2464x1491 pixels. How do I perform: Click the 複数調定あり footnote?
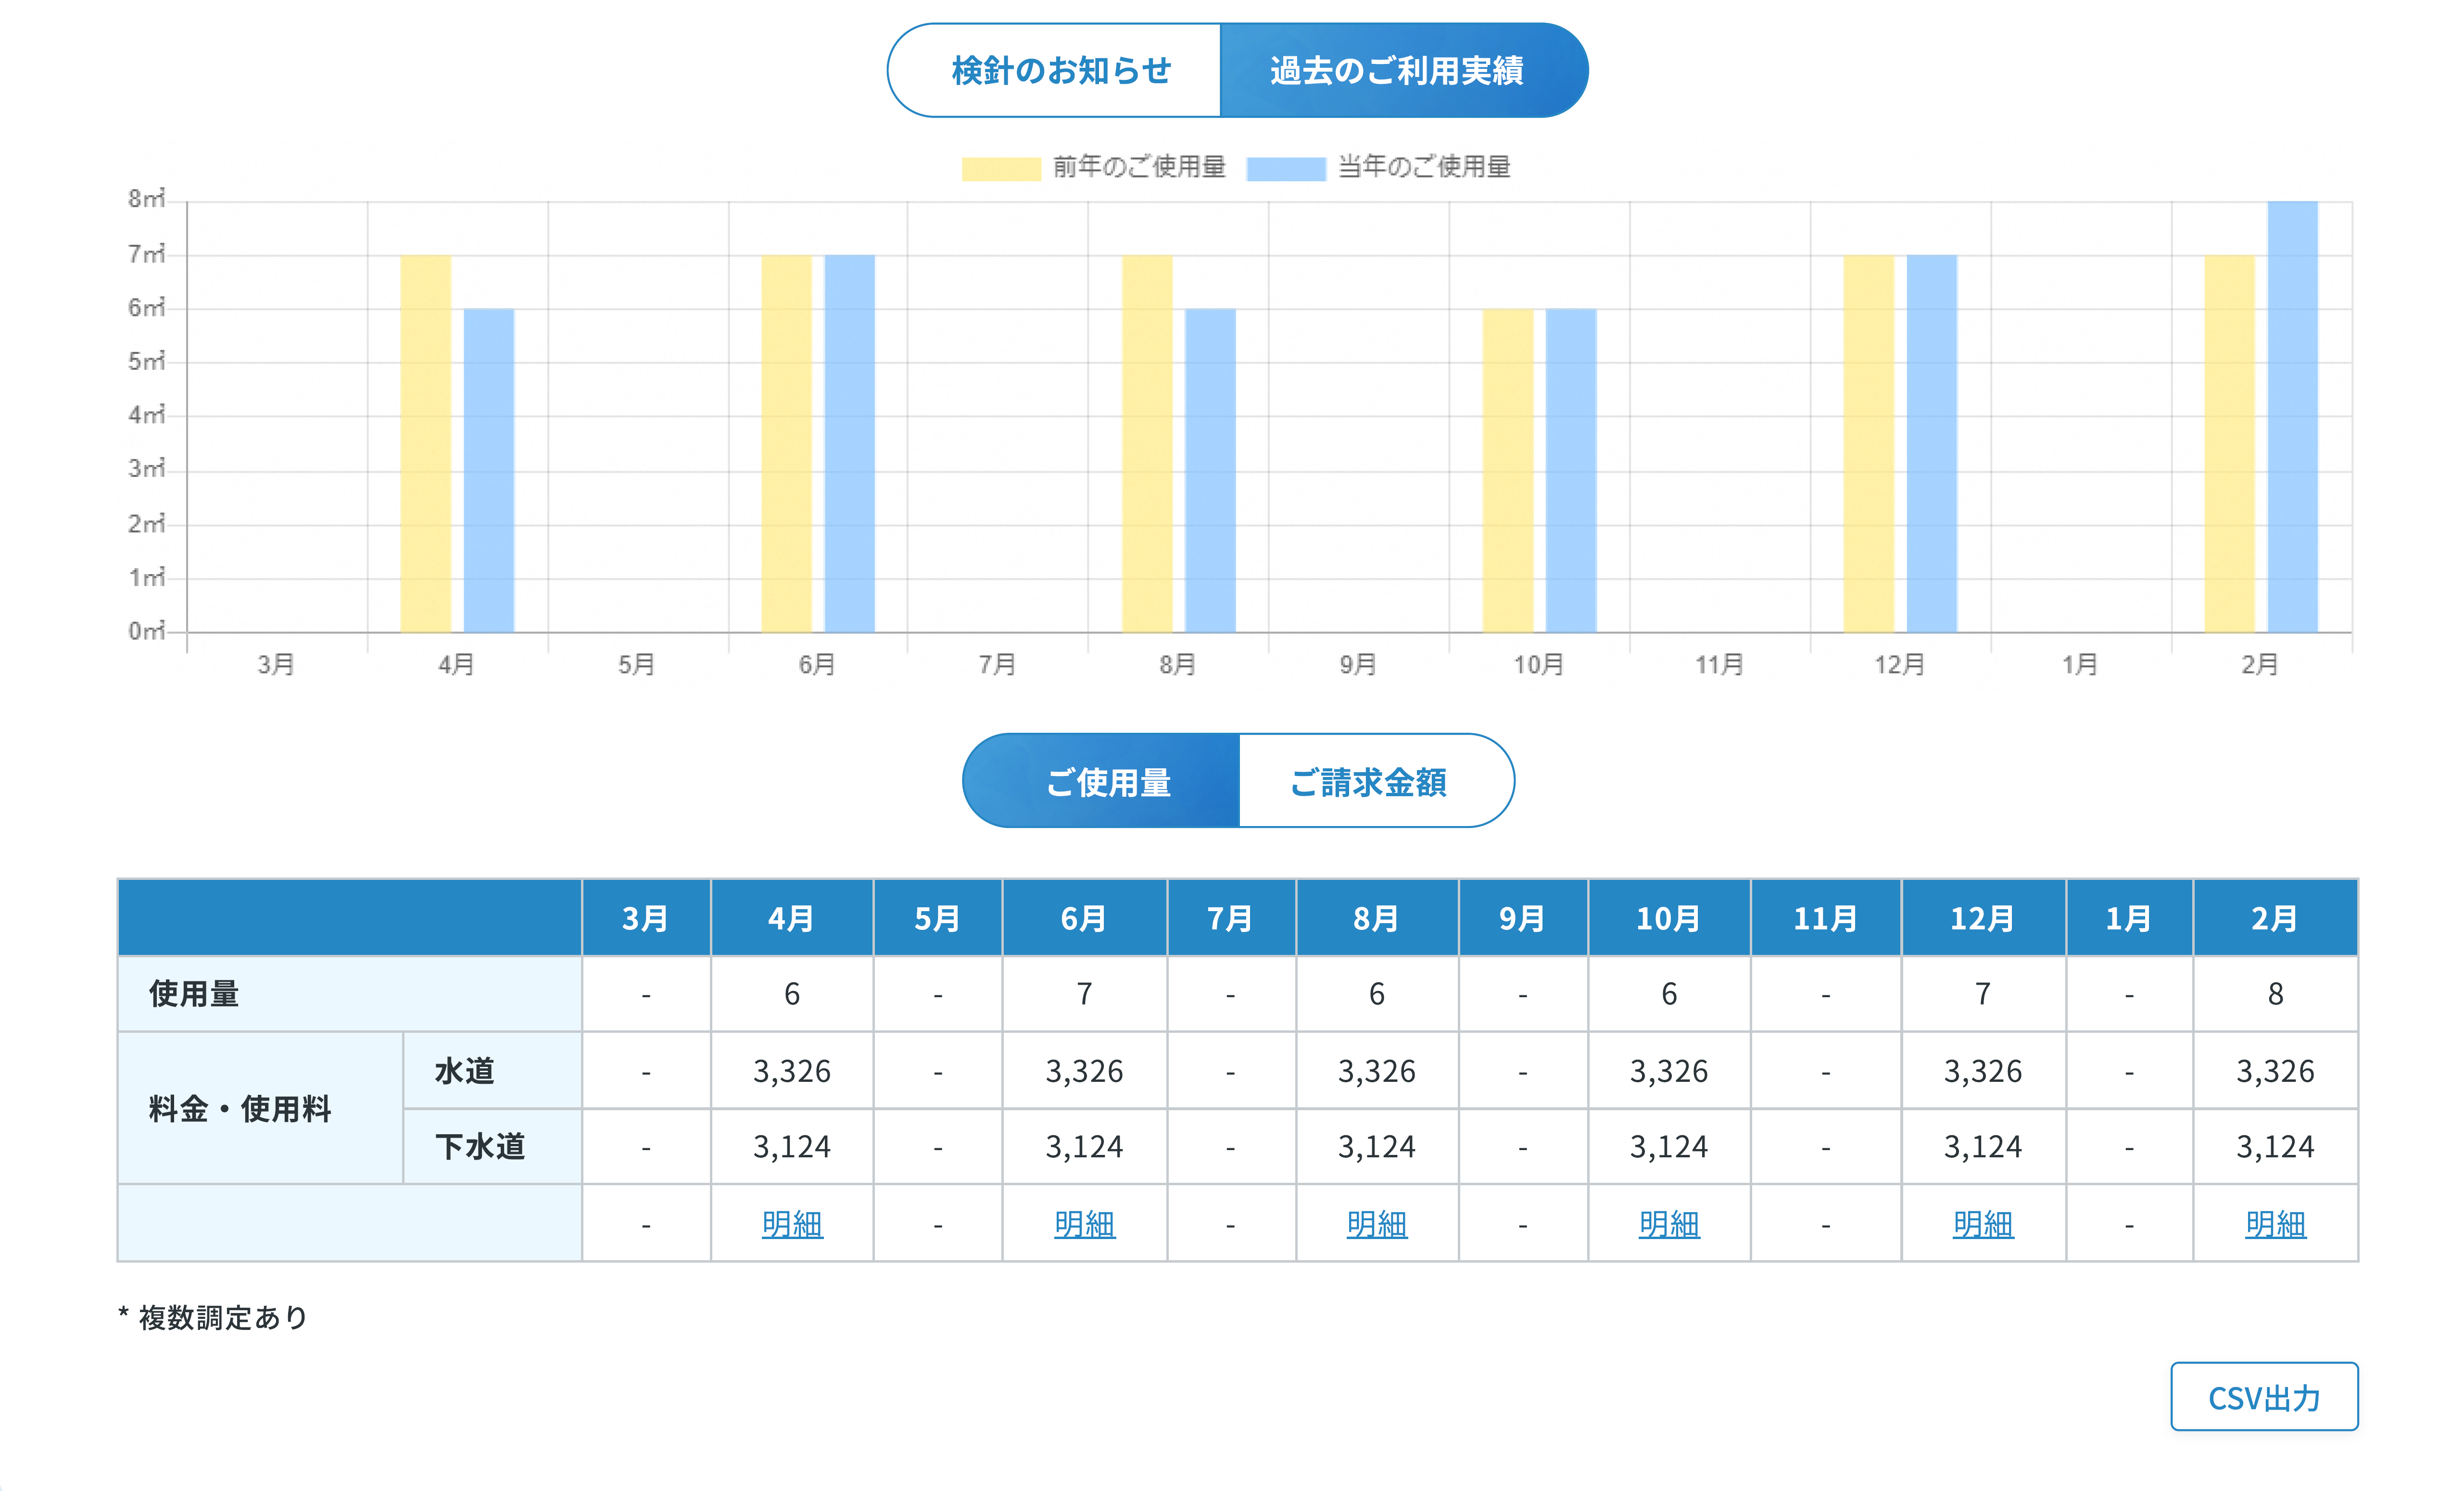click(x=213, y=1317)
